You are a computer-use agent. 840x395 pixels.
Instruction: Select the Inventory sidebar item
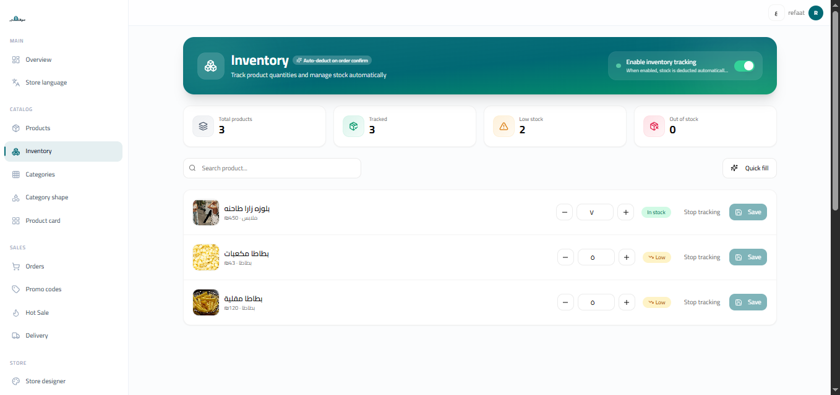click(63, 151)
